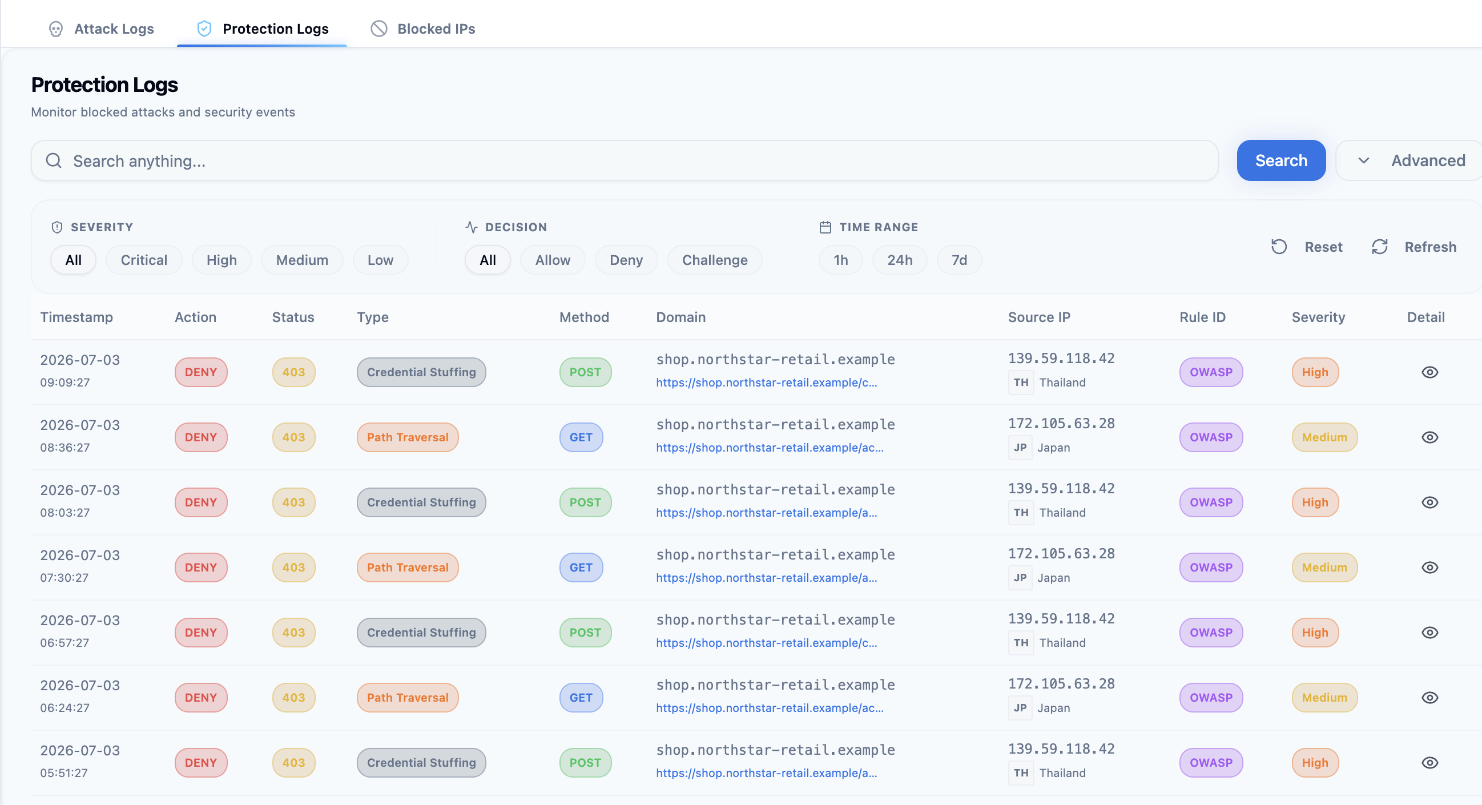Image resolution: width=1482 pixels, height=805 pixels.
Task: Click 403 status badge in 08:36:27 row
Action: (293, 437)
